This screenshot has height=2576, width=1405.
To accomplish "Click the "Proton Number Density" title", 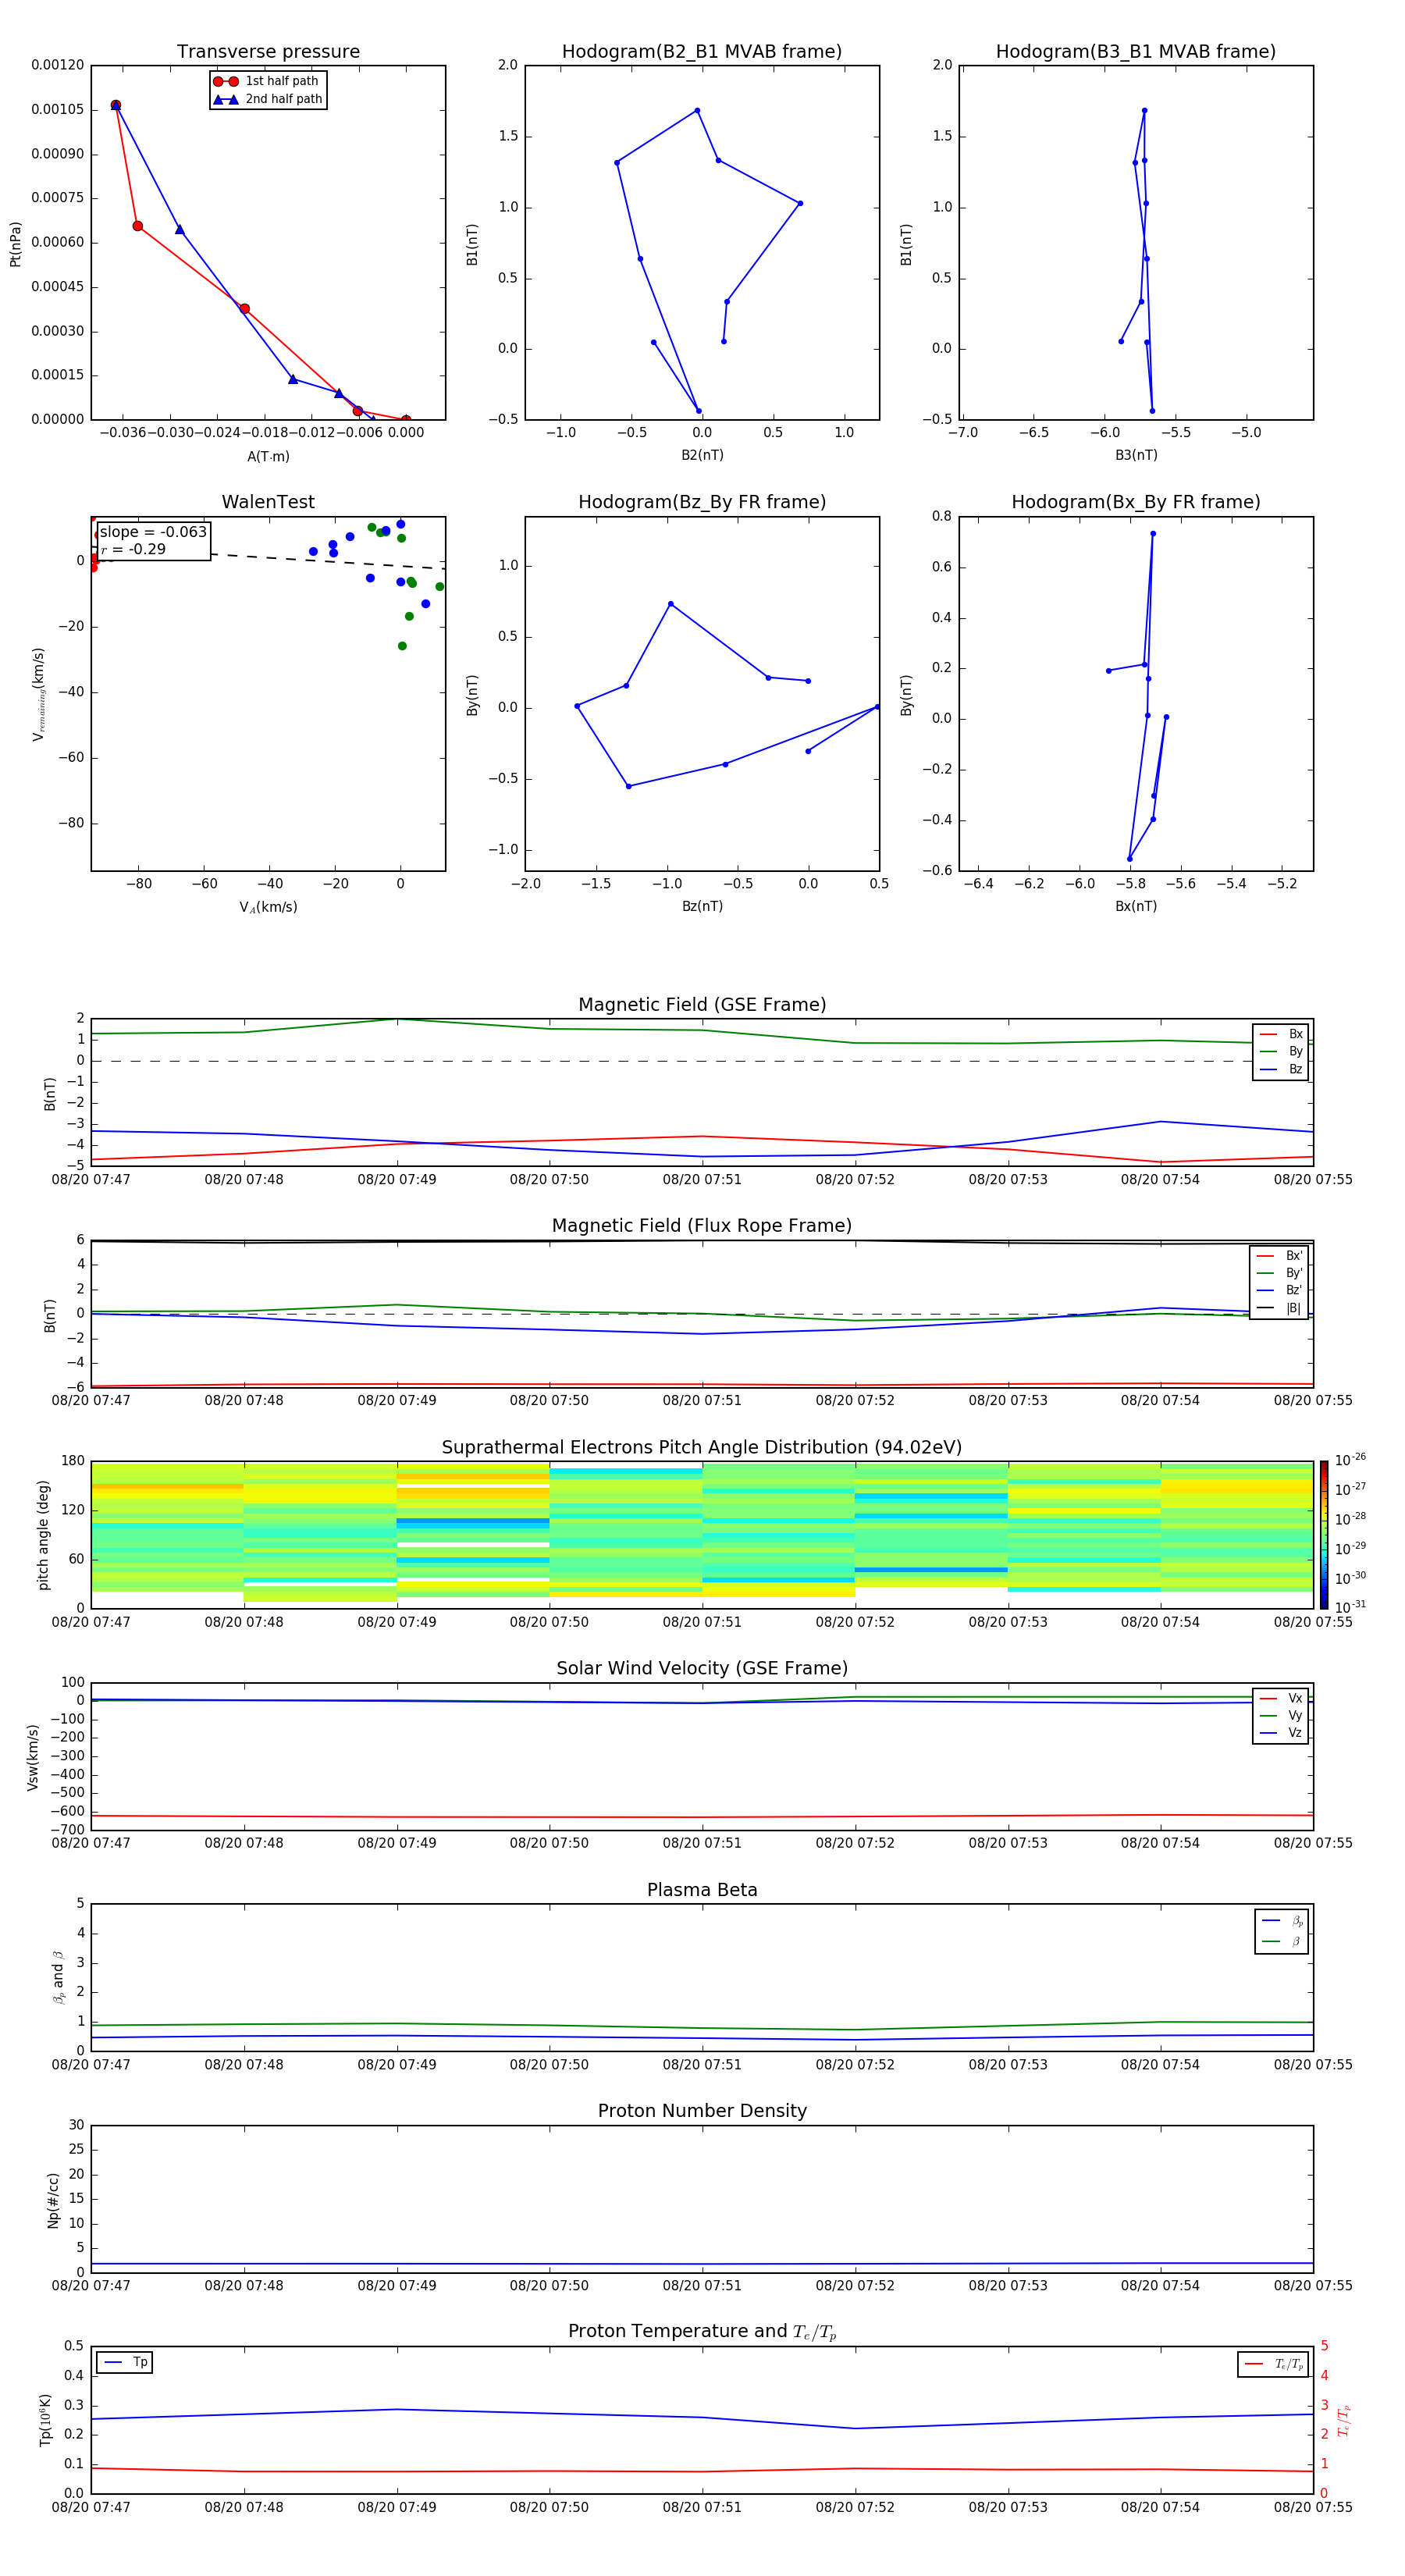I will (x=702, y=2111).
